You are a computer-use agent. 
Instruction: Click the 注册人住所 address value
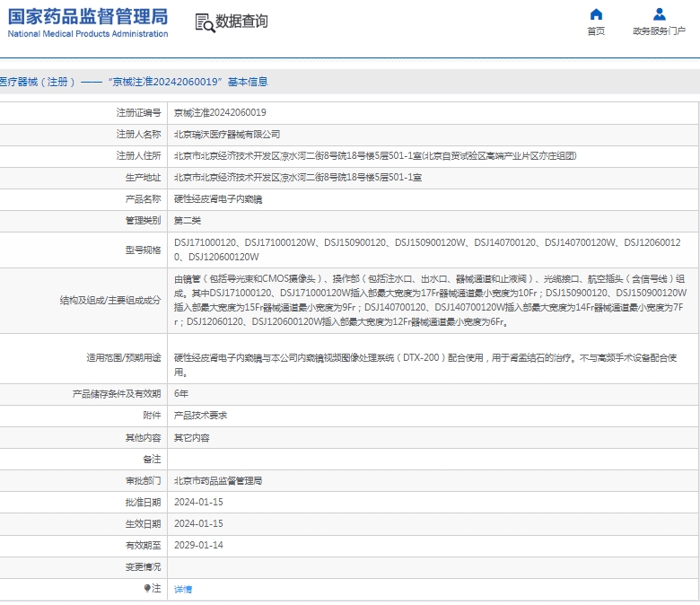[x=375, y=156]
